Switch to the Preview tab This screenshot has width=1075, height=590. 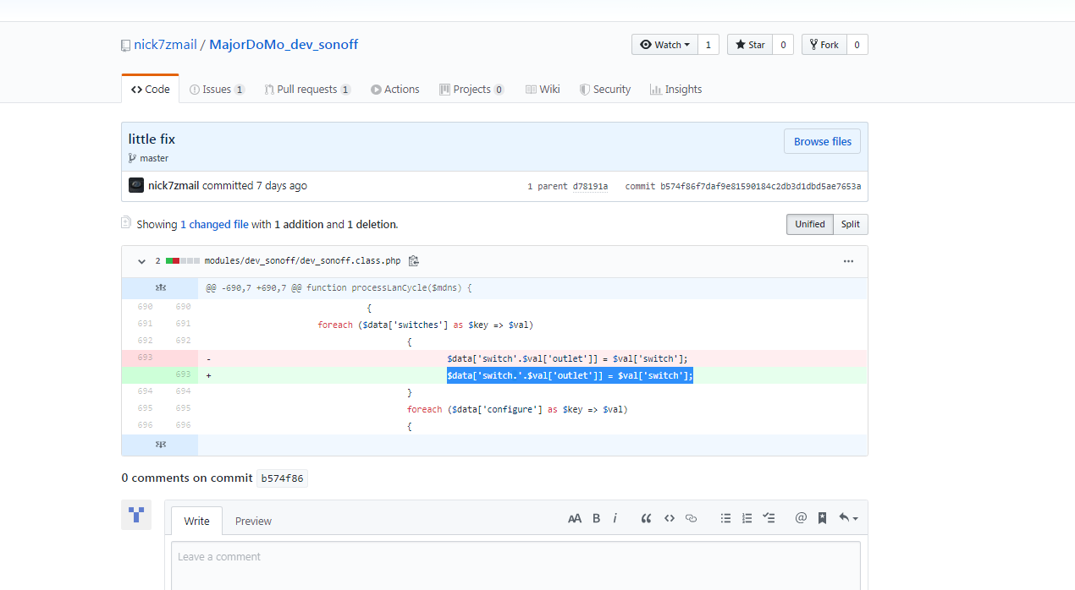(x=253, y=522)
